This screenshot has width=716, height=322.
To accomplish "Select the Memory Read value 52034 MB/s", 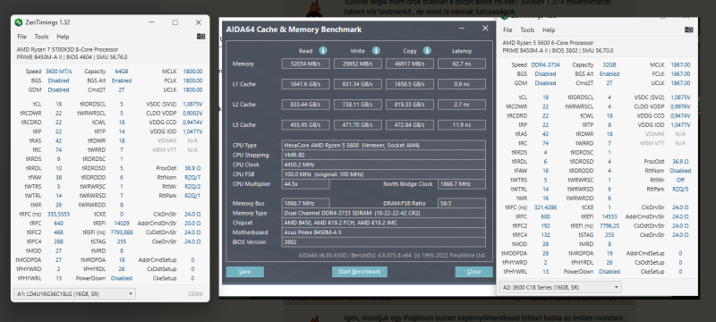I will 305,64.
